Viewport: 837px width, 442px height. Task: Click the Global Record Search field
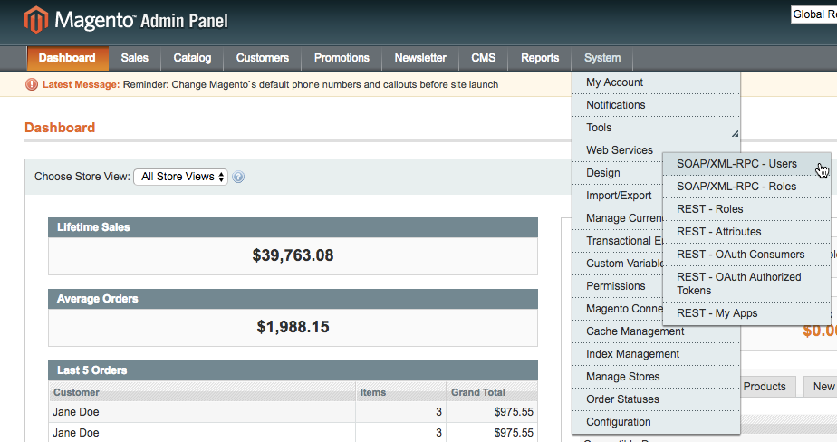(x=813, y=14)
